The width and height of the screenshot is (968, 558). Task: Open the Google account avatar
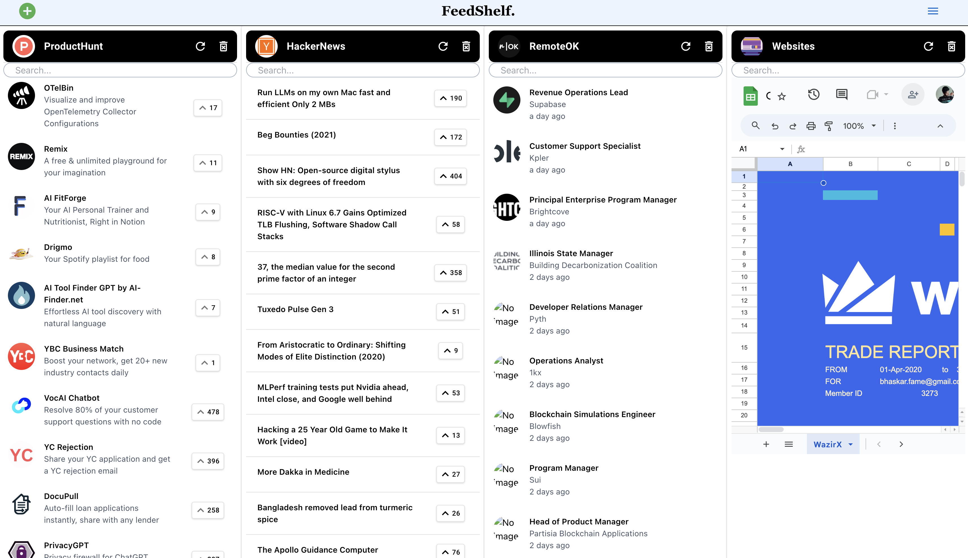point(945,94)
